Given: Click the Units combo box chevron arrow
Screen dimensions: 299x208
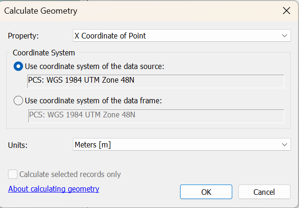Looking at the screenshot, I should coord(284,145).
